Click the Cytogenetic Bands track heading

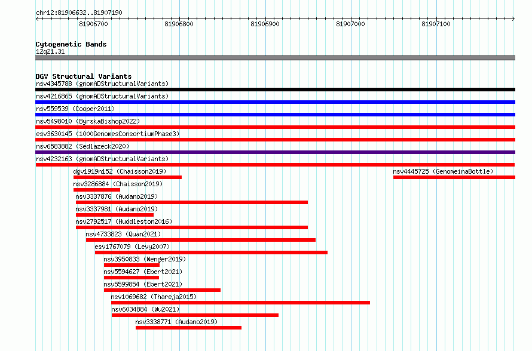71,44
